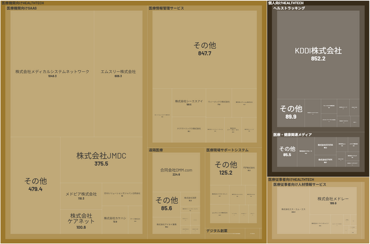Select the 株式会社カケハシ 72.8 cell
Image resolution: width=370 pixels, height=244 pixels.
115,220
